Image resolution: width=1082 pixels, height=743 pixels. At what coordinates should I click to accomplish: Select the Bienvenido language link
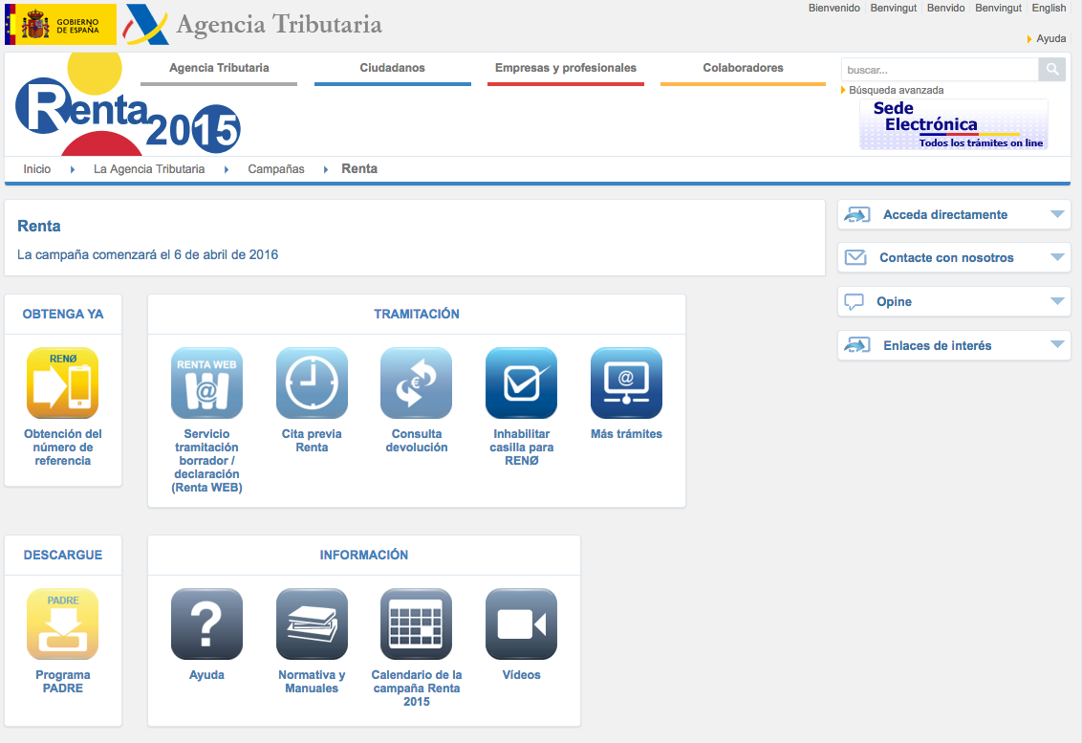click(x=833, y=9)
